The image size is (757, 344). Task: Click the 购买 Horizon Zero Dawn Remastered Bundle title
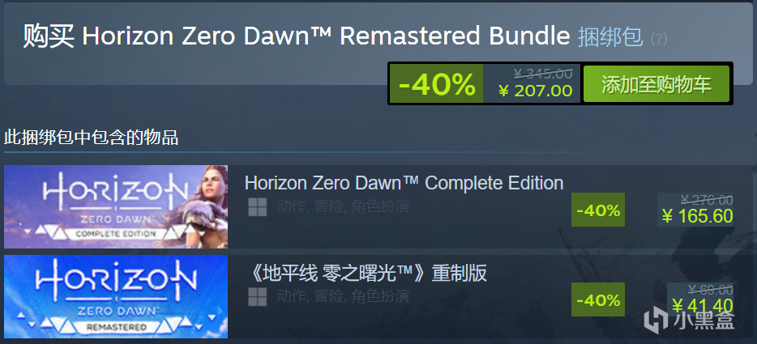point(297,36)
